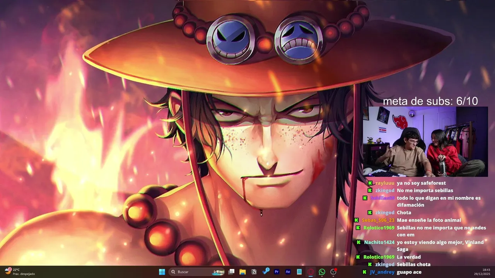Open the Notion app in taskbar
Viewport: 495px width, 278px height.
coord(254,272)
